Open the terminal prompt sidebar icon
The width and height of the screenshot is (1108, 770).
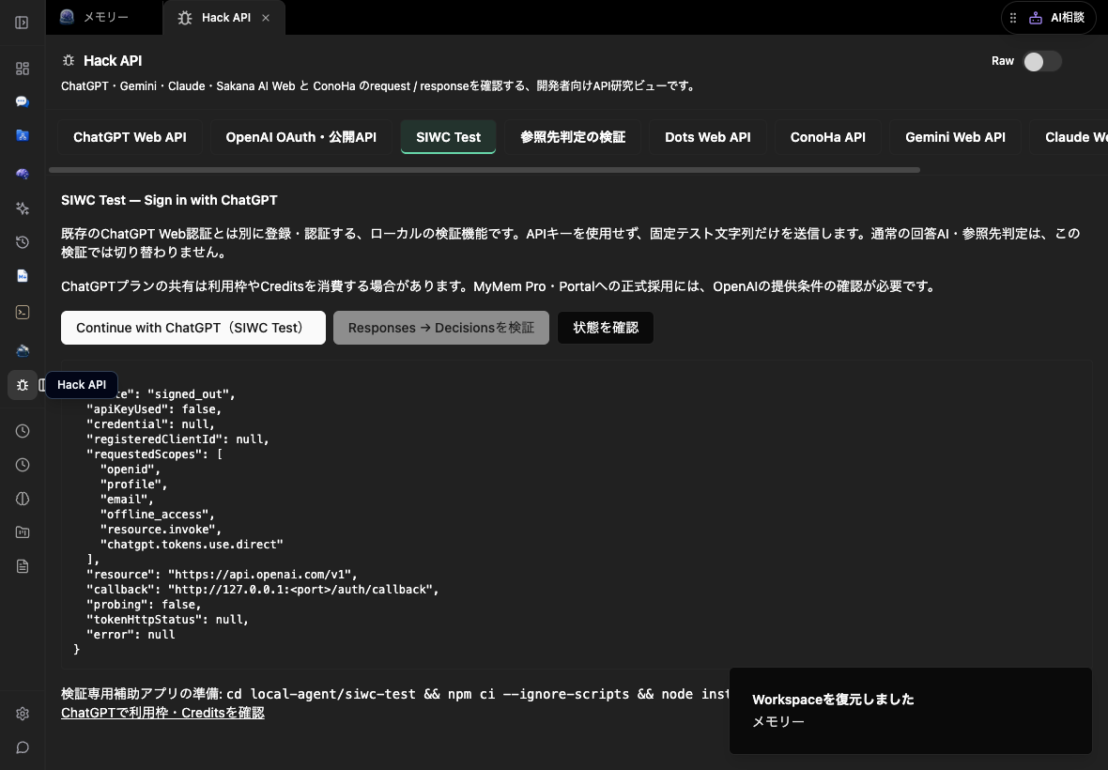(22, 313)
